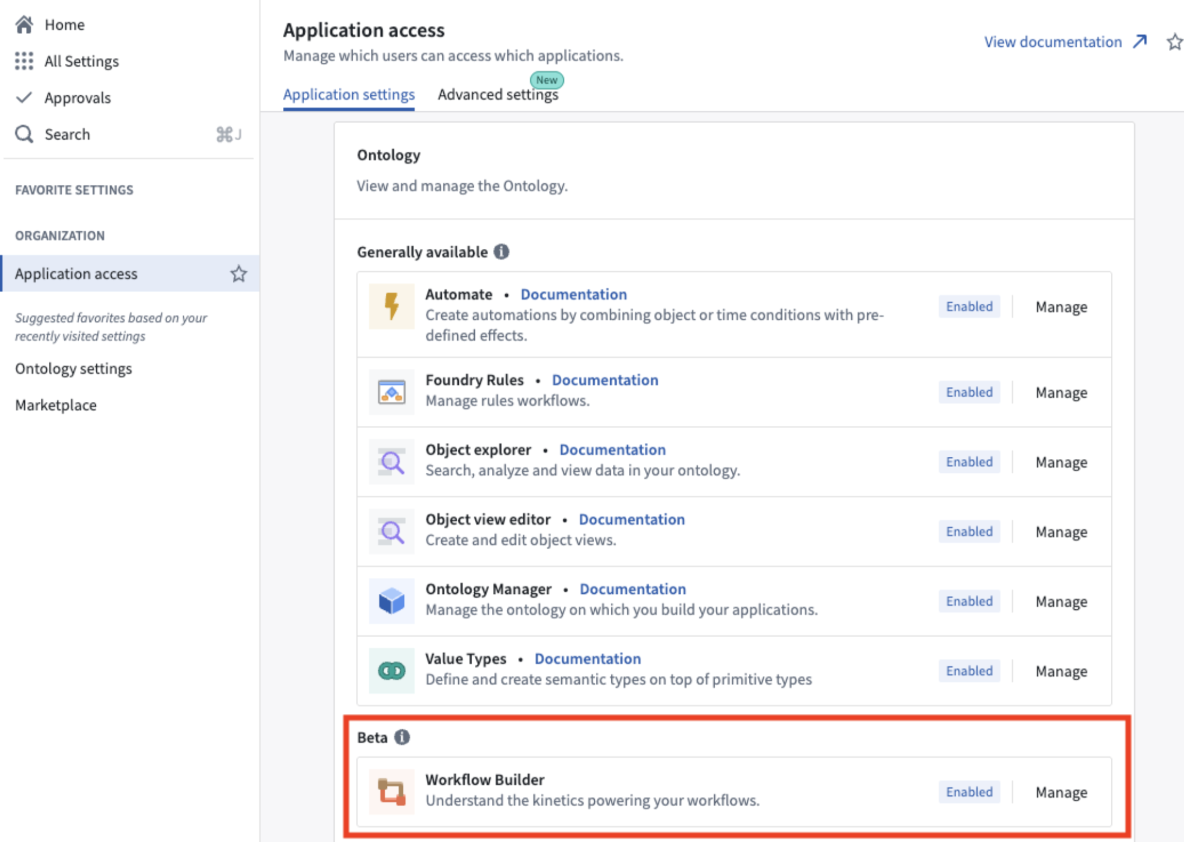Viewport: 1184px width, 842px height.
Task: Open the Search sidebar entry
Action: pos(129,134)
